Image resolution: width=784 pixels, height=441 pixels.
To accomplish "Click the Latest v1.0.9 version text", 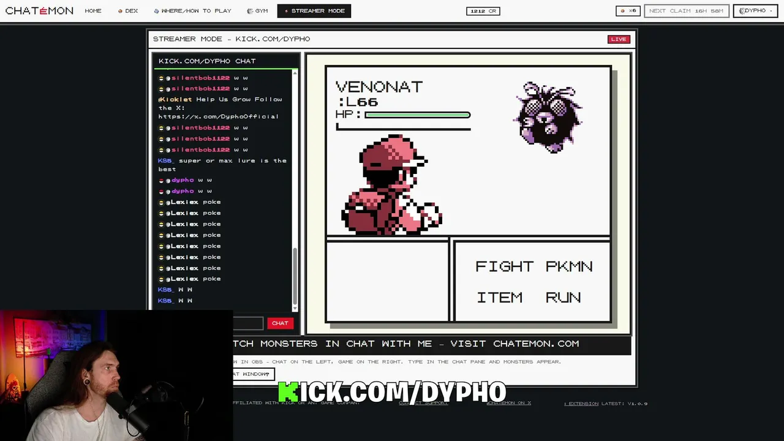I will click(x=625, y=404).
